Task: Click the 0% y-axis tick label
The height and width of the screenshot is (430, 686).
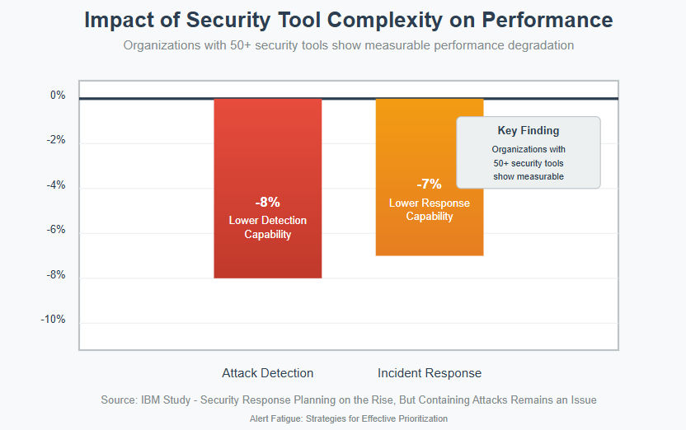Action: pos(58,96)
